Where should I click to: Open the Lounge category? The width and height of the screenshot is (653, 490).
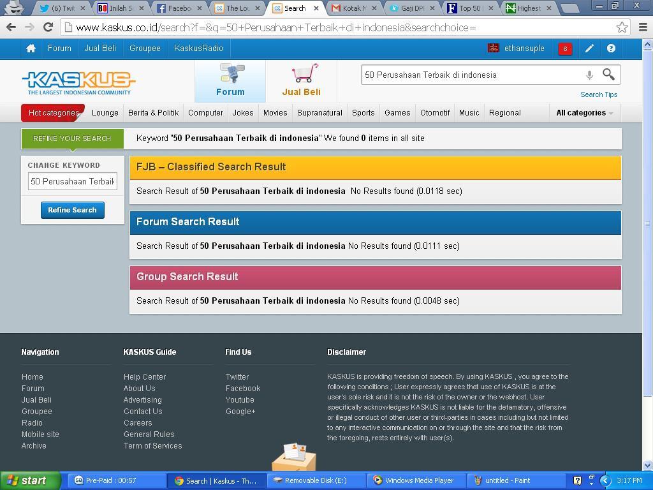click(105, 113)
